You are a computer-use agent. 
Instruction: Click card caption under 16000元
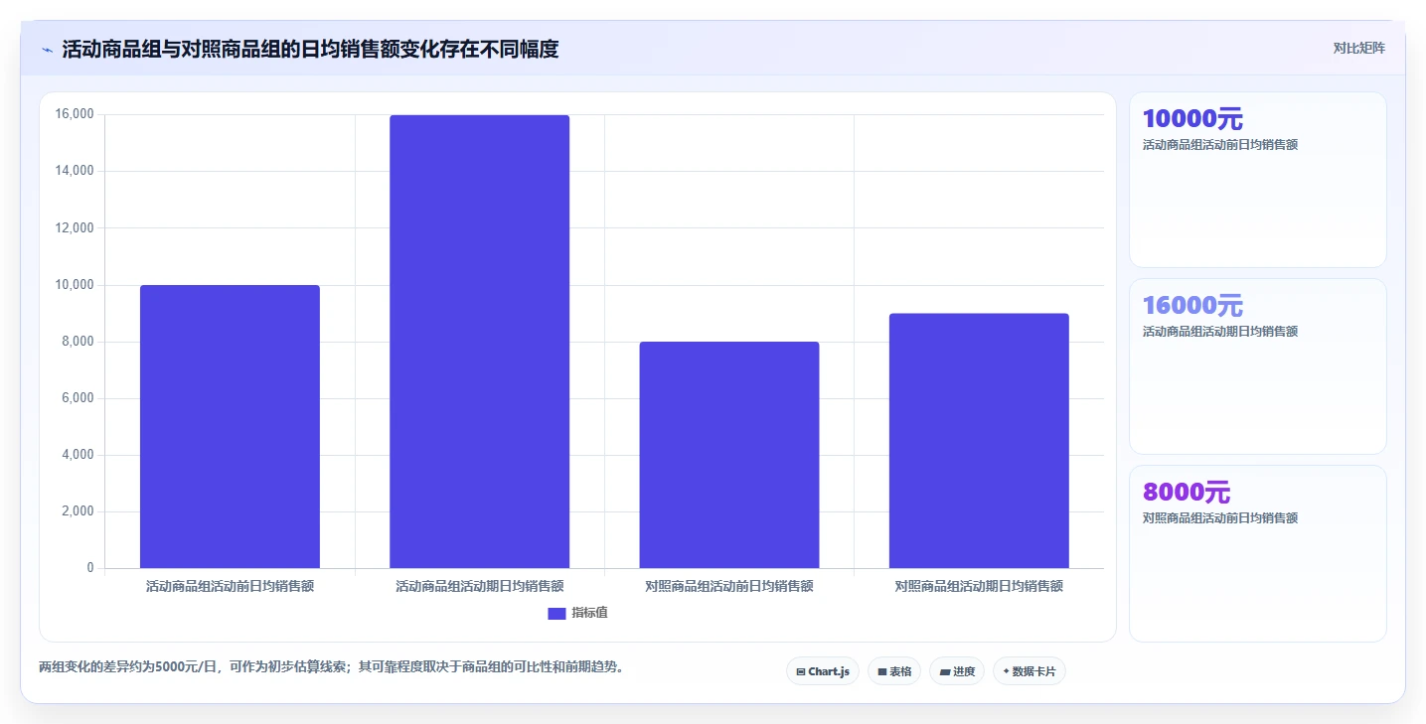coord(1220,332)
